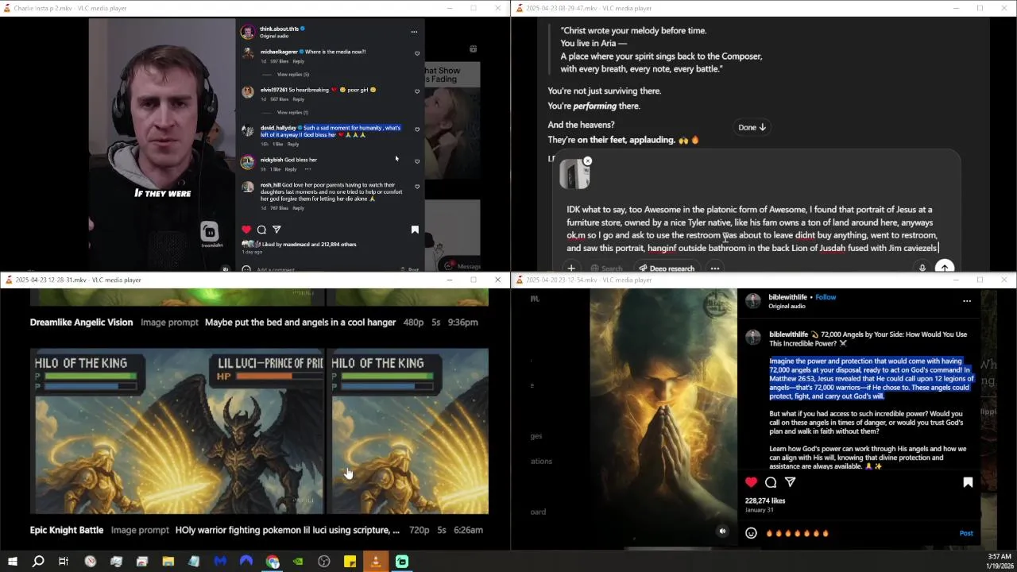Click the '480p' resolution label
Viewport: 1017px width, 572px height.
413,323
